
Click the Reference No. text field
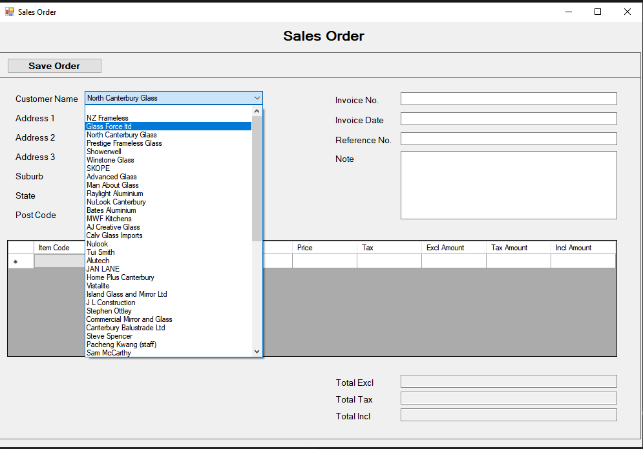[508, 138]
